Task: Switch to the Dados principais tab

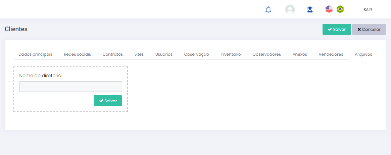Action: point(35,54)
